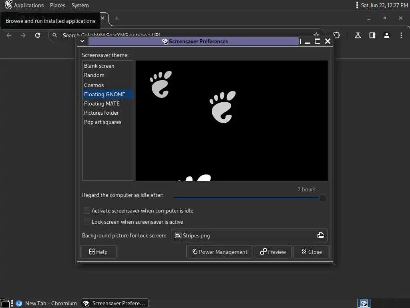Bookmark page with star icon
The width and height of the screenshot is (410, 308).
pyautogui.click(x=316, y=34)
